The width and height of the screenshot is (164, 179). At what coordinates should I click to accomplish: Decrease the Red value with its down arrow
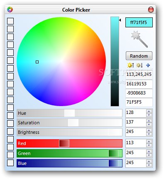coord(149,145)
